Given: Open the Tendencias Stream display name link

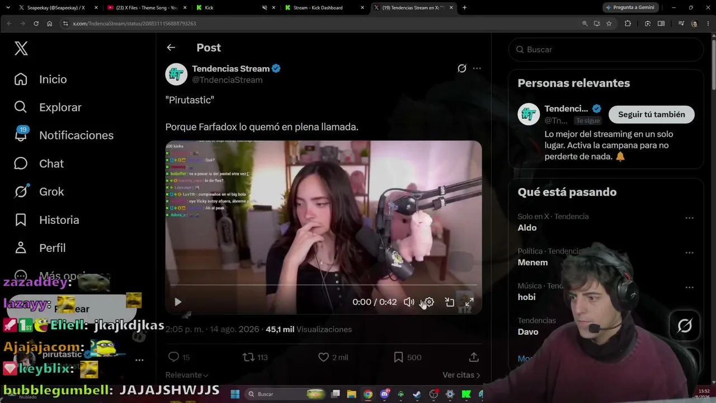Looking at the screenshot, I should (231, 68).
